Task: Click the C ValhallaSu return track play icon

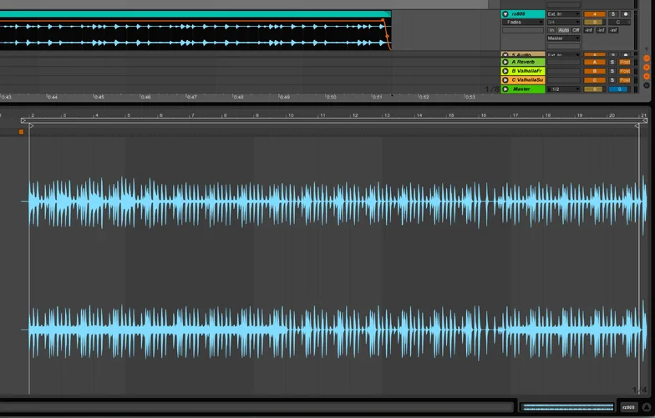Action: point(505,80)
